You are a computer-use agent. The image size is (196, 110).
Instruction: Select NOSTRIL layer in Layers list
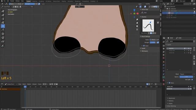[x=179, y=48]
